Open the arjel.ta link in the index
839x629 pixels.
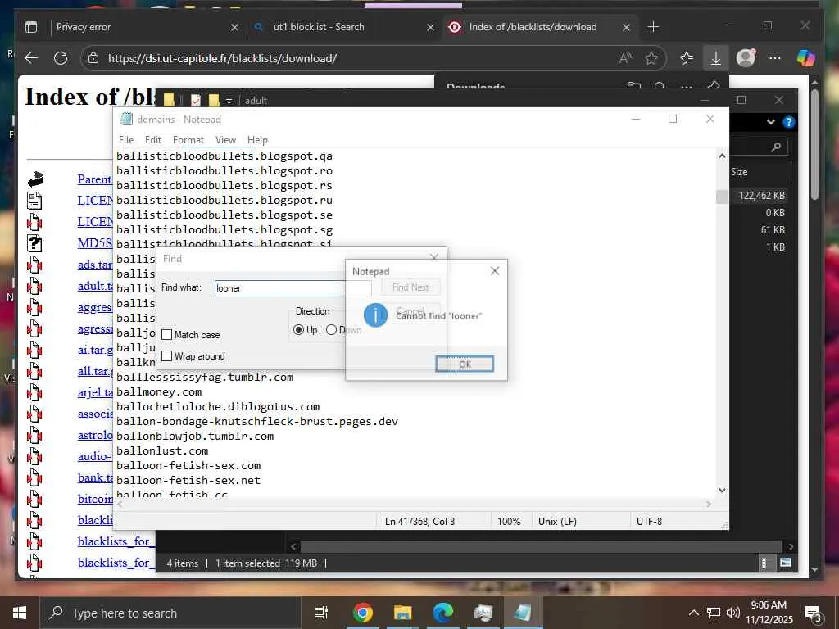(95, 392)
